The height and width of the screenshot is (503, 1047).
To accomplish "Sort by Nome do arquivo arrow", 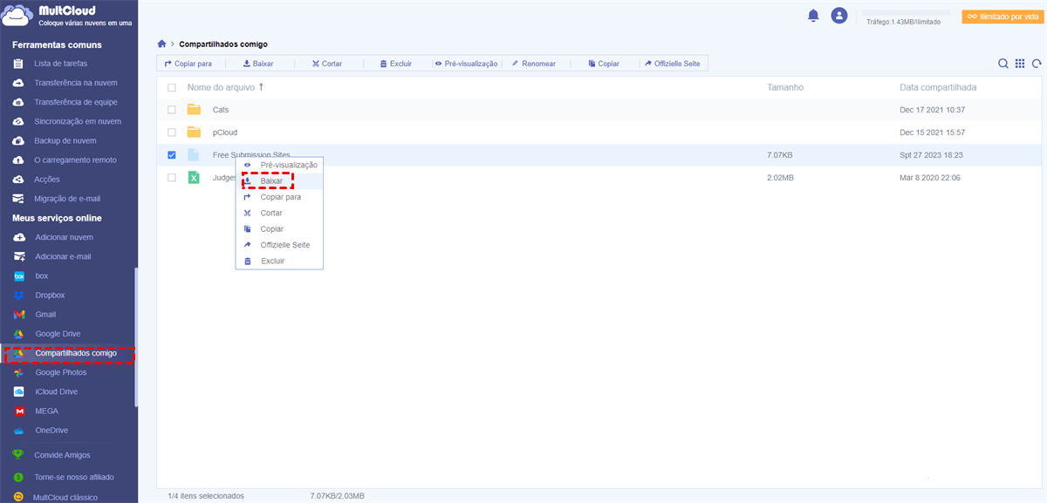I will point(261,87).
